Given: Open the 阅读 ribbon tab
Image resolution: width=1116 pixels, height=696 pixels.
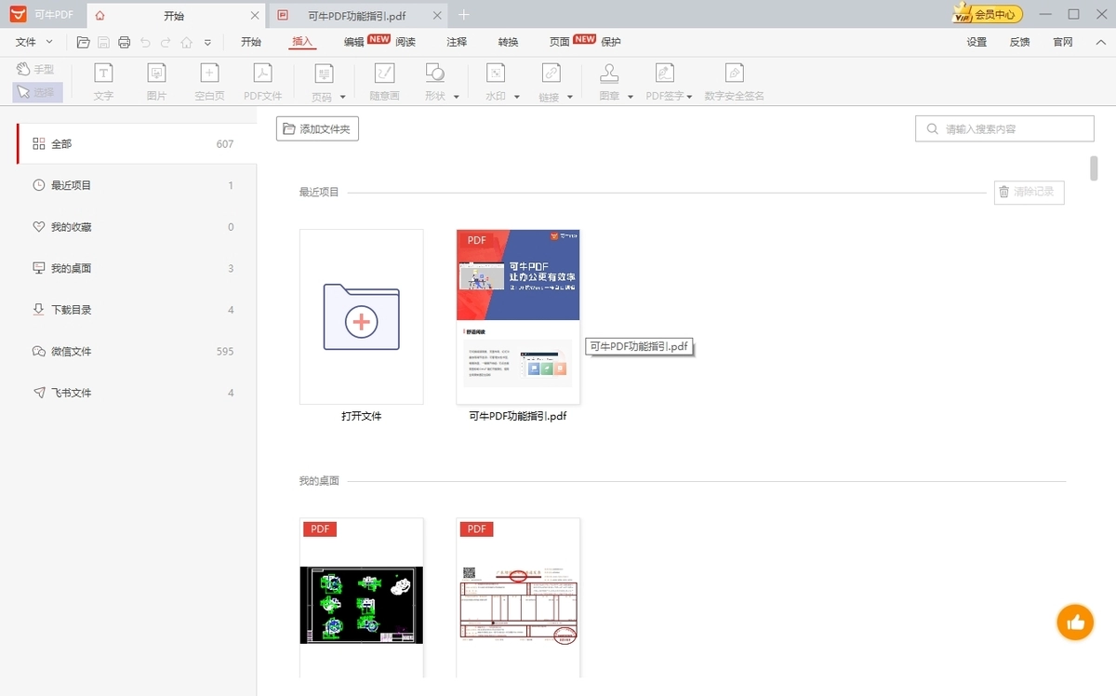Looking at the screenshot, I should click(405, 42).
